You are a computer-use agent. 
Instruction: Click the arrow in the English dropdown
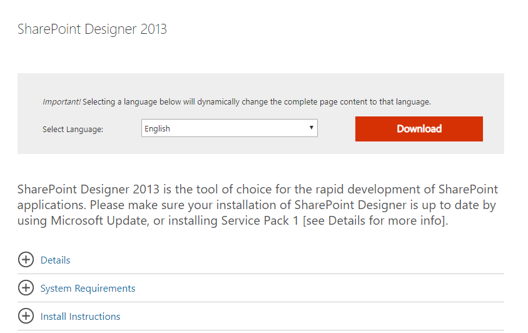pyautogui.click(x=312, y=128)
